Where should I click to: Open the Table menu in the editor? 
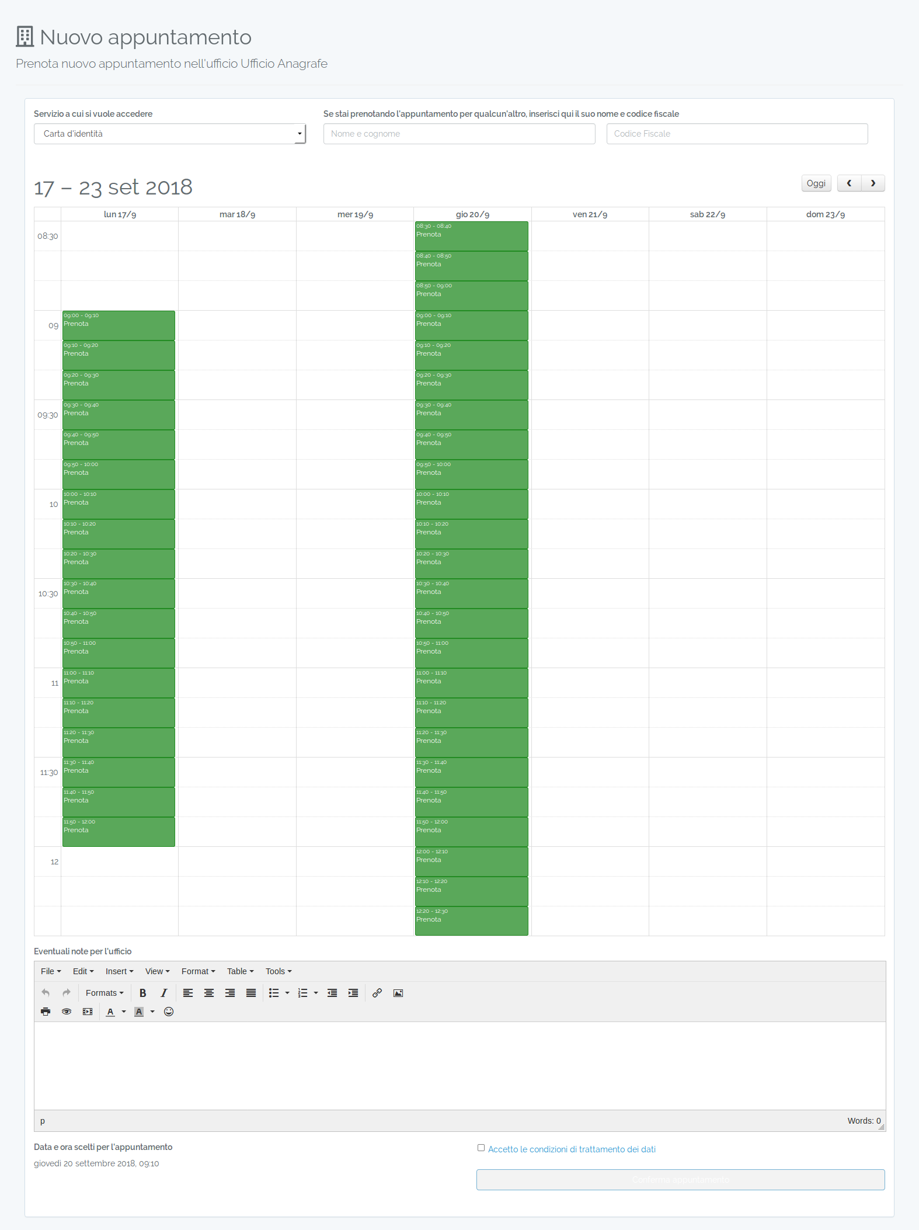point(240,971)
